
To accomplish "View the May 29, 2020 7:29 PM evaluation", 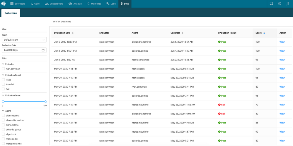I will tap(282, 141).
